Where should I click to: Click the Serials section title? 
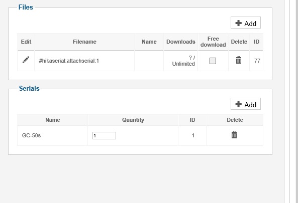point(29,88)
